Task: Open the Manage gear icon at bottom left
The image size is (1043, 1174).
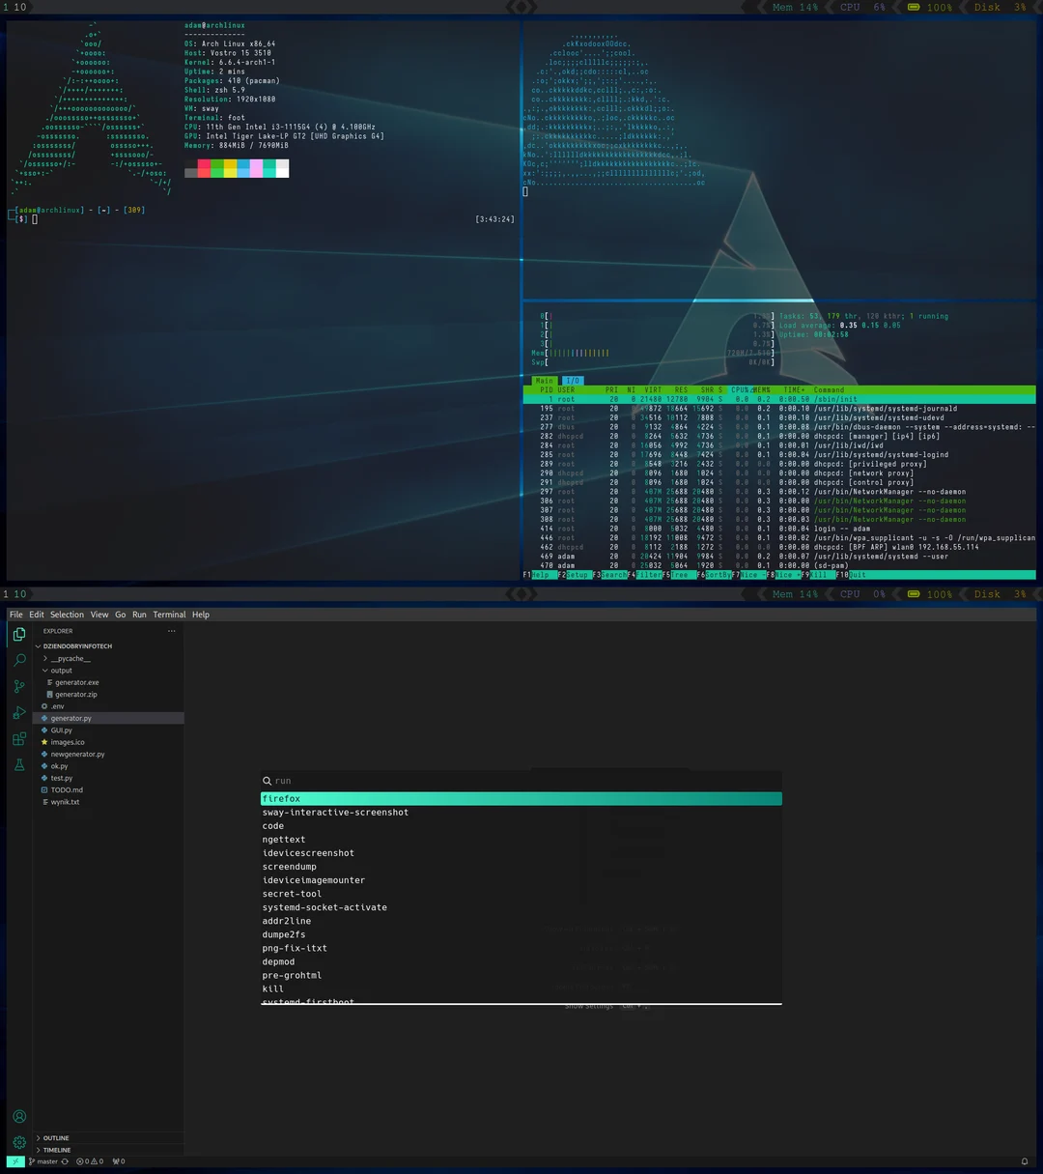Action: [18, 1142]
